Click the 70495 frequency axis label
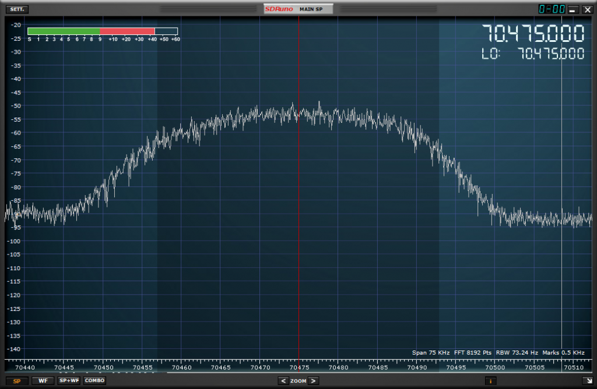 (456, 367)
